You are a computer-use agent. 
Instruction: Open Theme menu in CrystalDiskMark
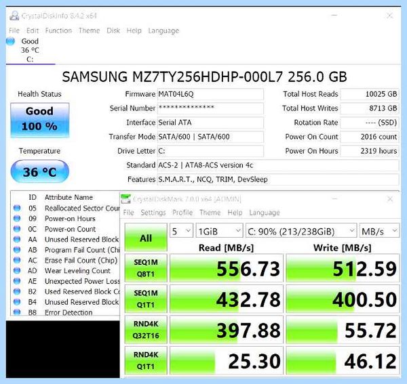coord(210,213)
